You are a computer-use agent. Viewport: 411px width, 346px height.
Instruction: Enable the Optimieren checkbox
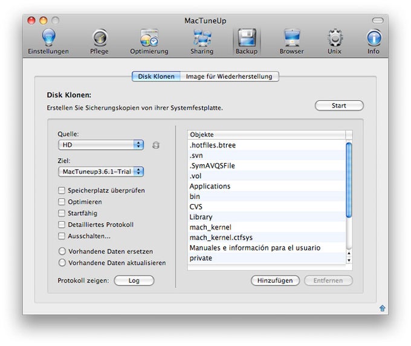point(62,202)
